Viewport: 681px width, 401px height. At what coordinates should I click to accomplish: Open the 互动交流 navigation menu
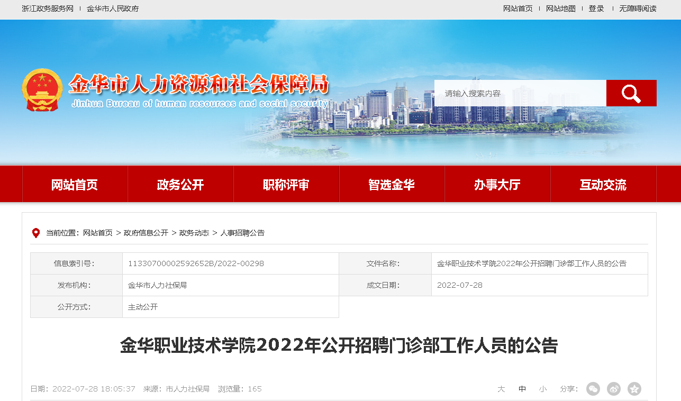tap(603, 185)
